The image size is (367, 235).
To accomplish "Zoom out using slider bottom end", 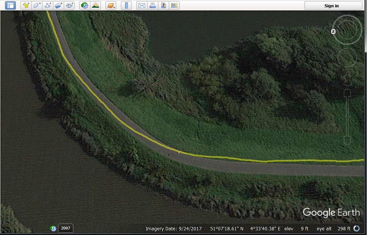I will tap(347, 140).
